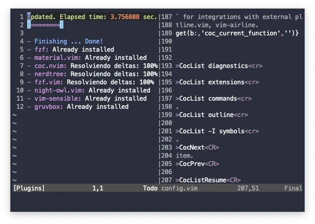Click line number 200 in config.vim
This screenshot has width=315, height=224.
click(x=167, y=123)
